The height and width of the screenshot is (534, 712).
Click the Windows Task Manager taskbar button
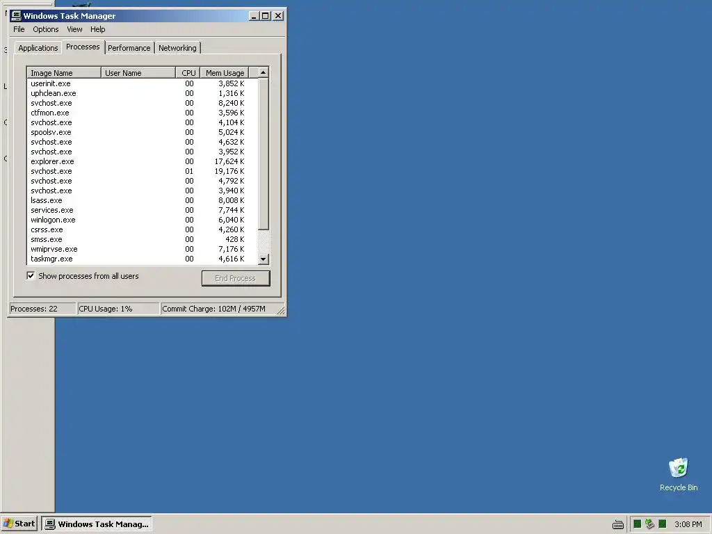point(97,524)
